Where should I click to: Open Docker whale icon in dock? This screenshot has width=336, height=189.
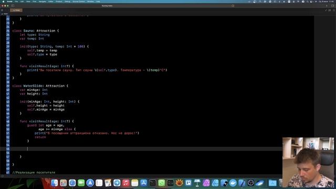coord(233,183)
